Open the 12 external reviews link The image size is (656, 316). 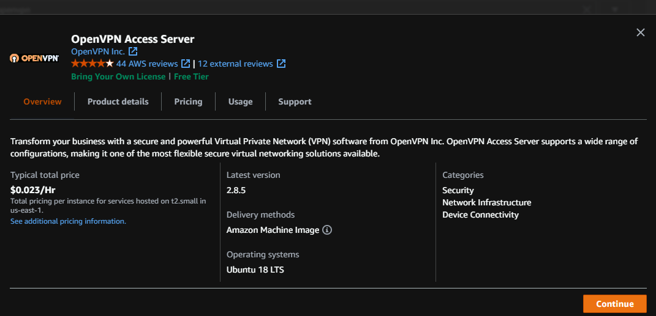click(x=235, y=64)
